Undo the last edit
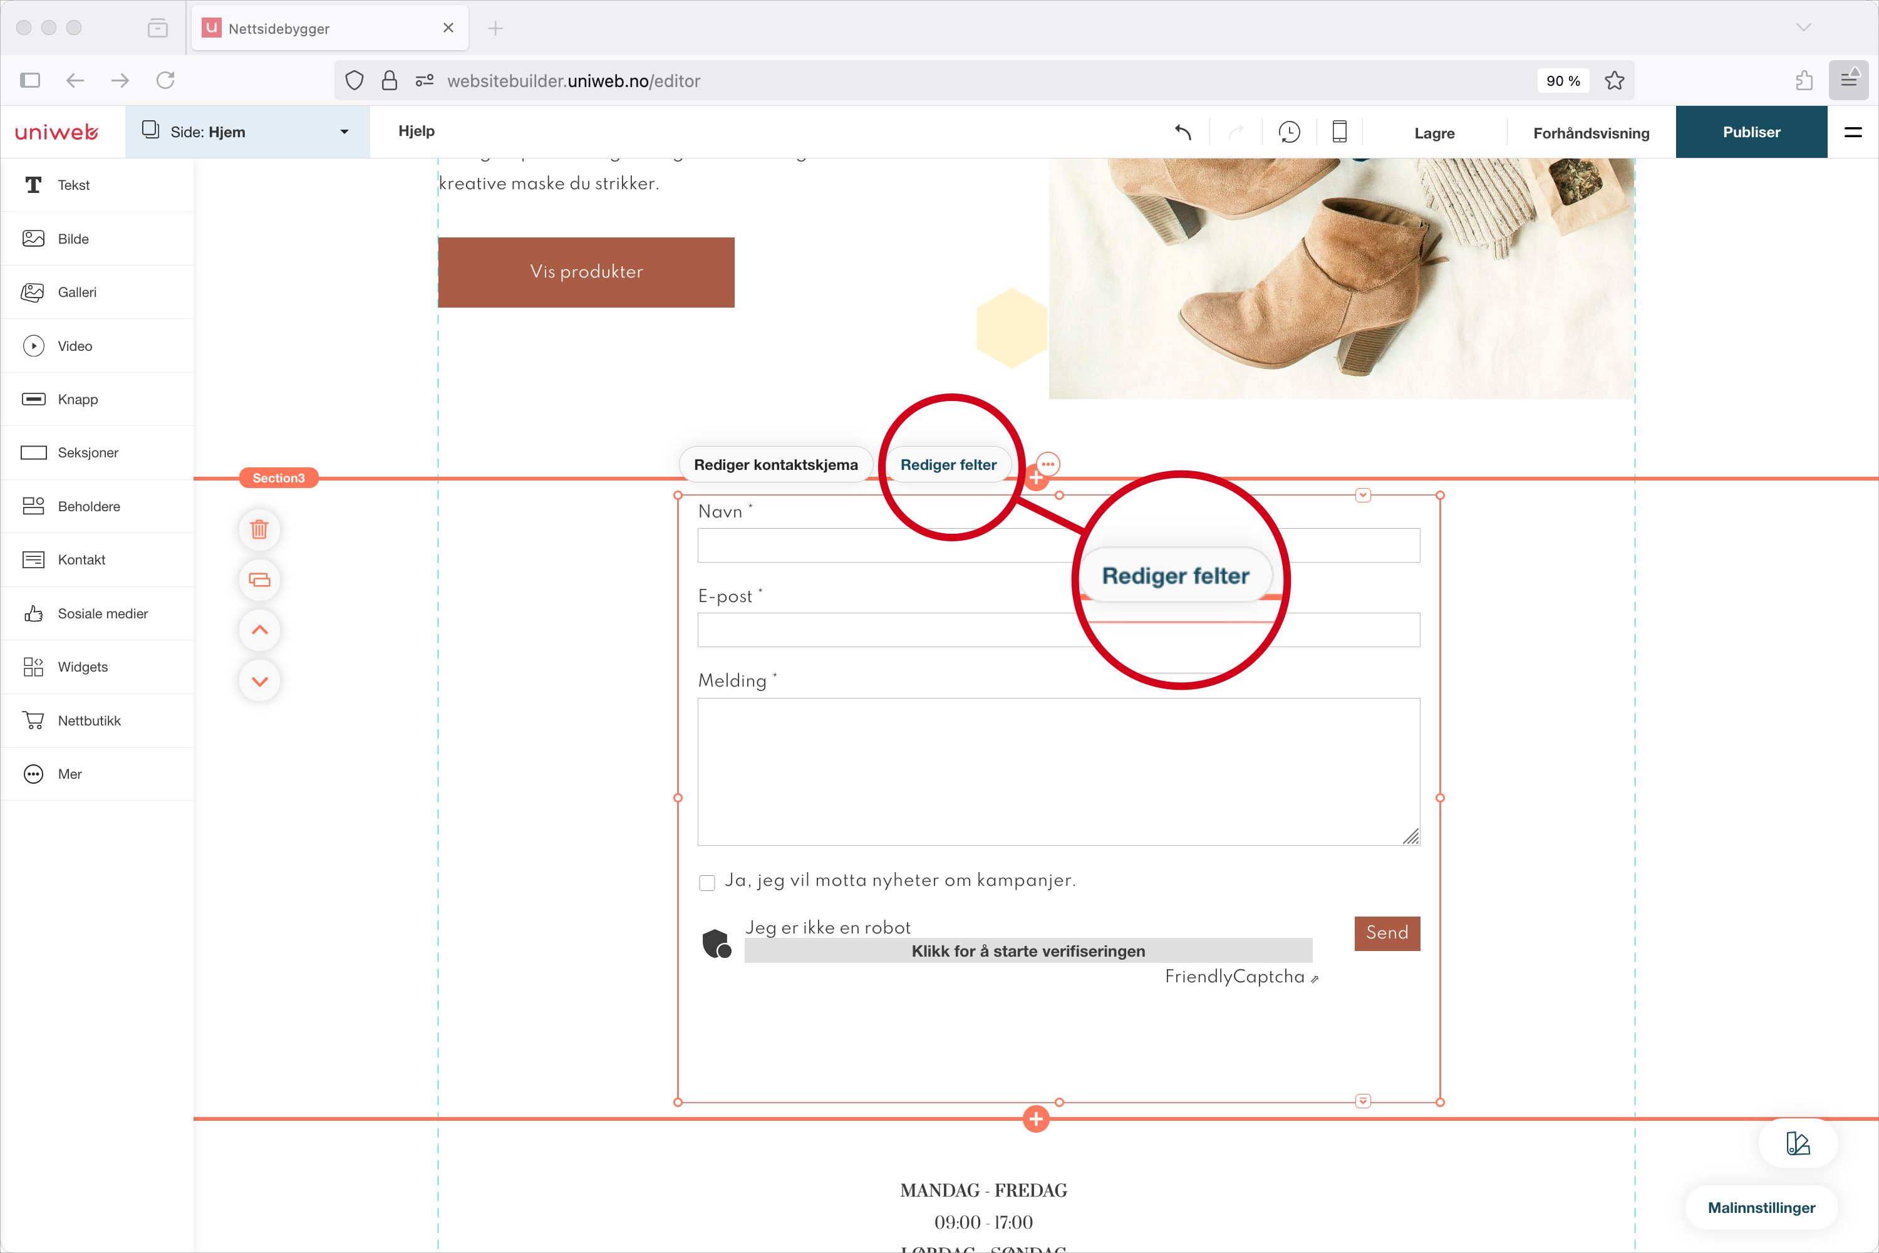 1183,132
